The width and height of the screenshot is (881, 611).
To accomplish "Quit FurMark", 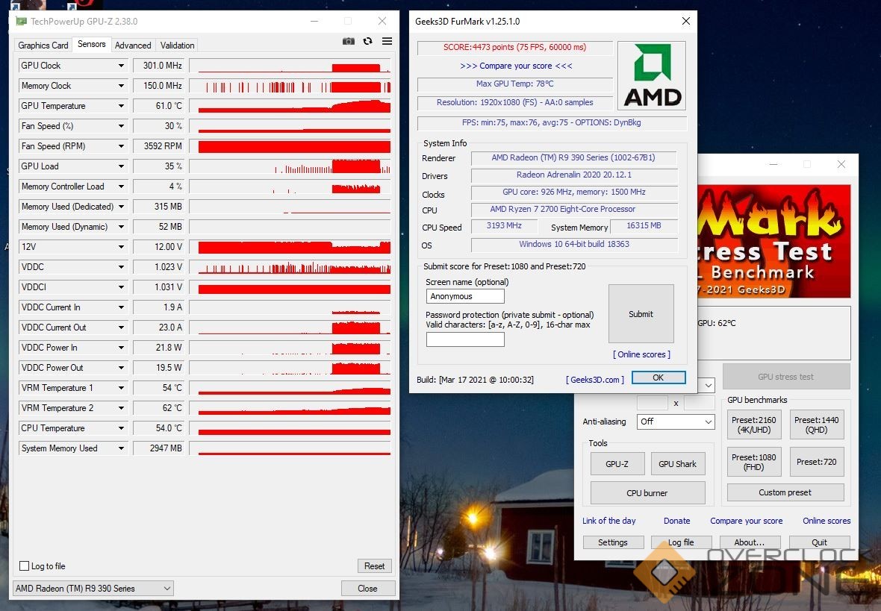I will 819,542.
